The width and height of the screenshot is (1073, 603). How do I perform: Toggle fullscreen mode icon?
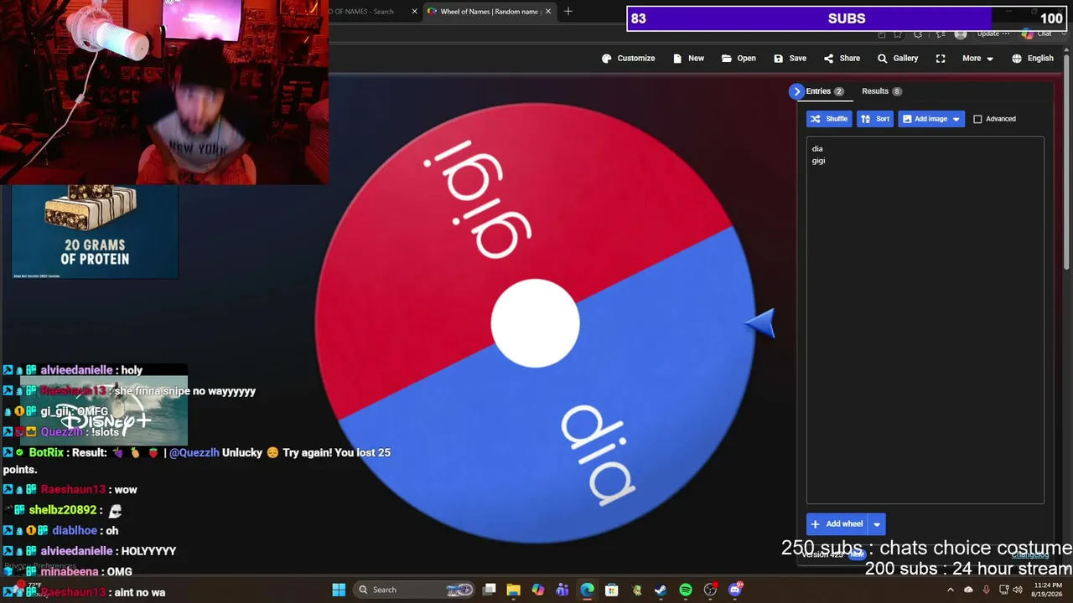(x=941, y=59)
